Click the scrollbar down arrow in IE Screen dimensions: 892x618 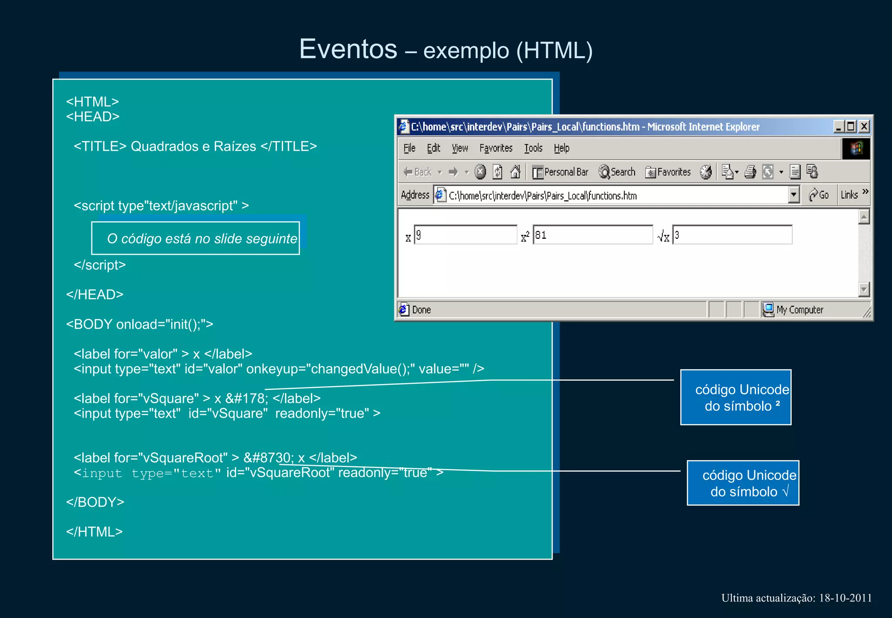click(864, 289)
